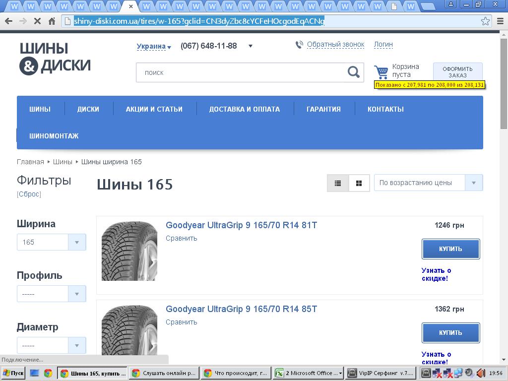This screenshot has height=381, width=508.
Task: Click the callback phone icon
Action: click(299, 45)
